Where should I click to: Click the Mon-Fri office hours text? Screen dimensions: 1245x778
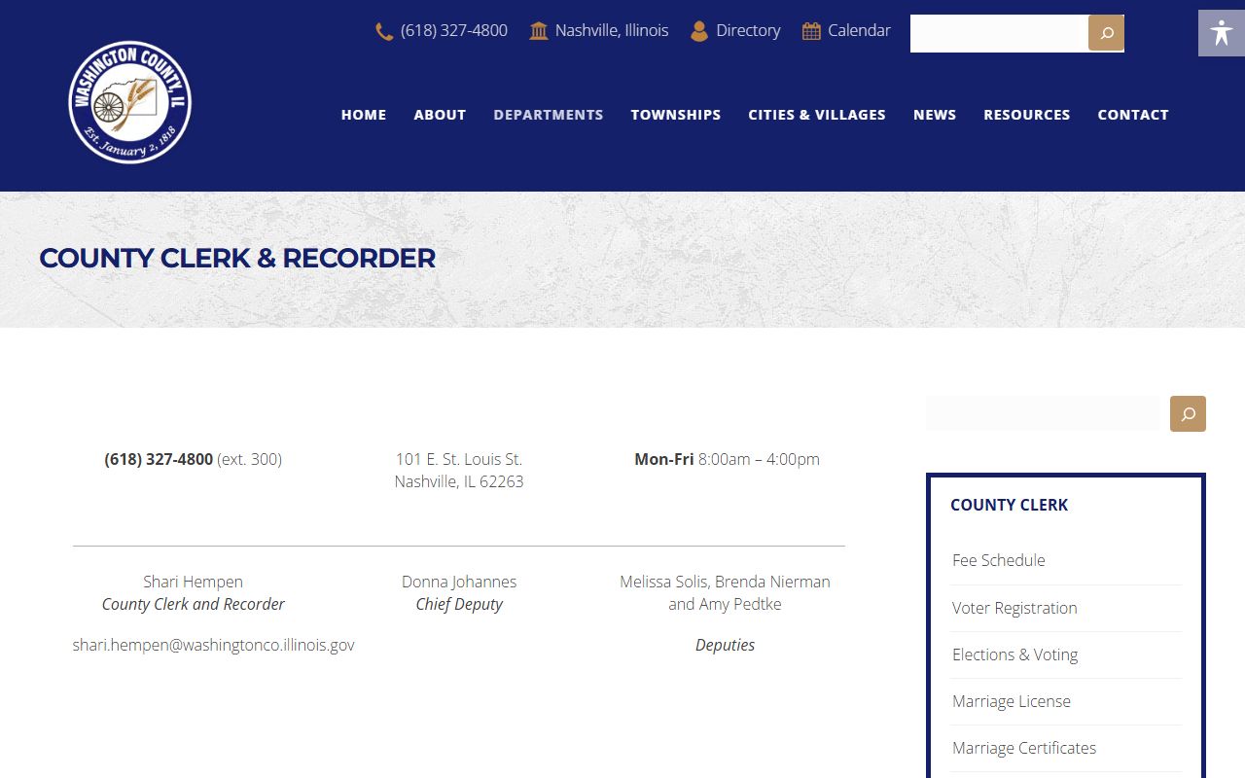728,459
